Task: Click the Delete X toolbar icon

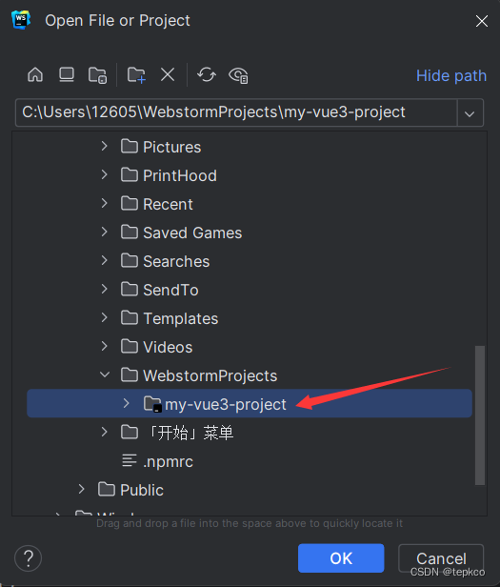Action: coord(168,74)
